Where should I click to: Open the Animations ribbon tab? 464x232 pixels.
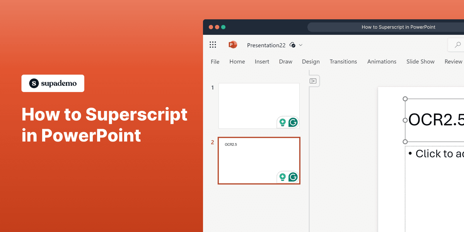click(x=382, y=61)
